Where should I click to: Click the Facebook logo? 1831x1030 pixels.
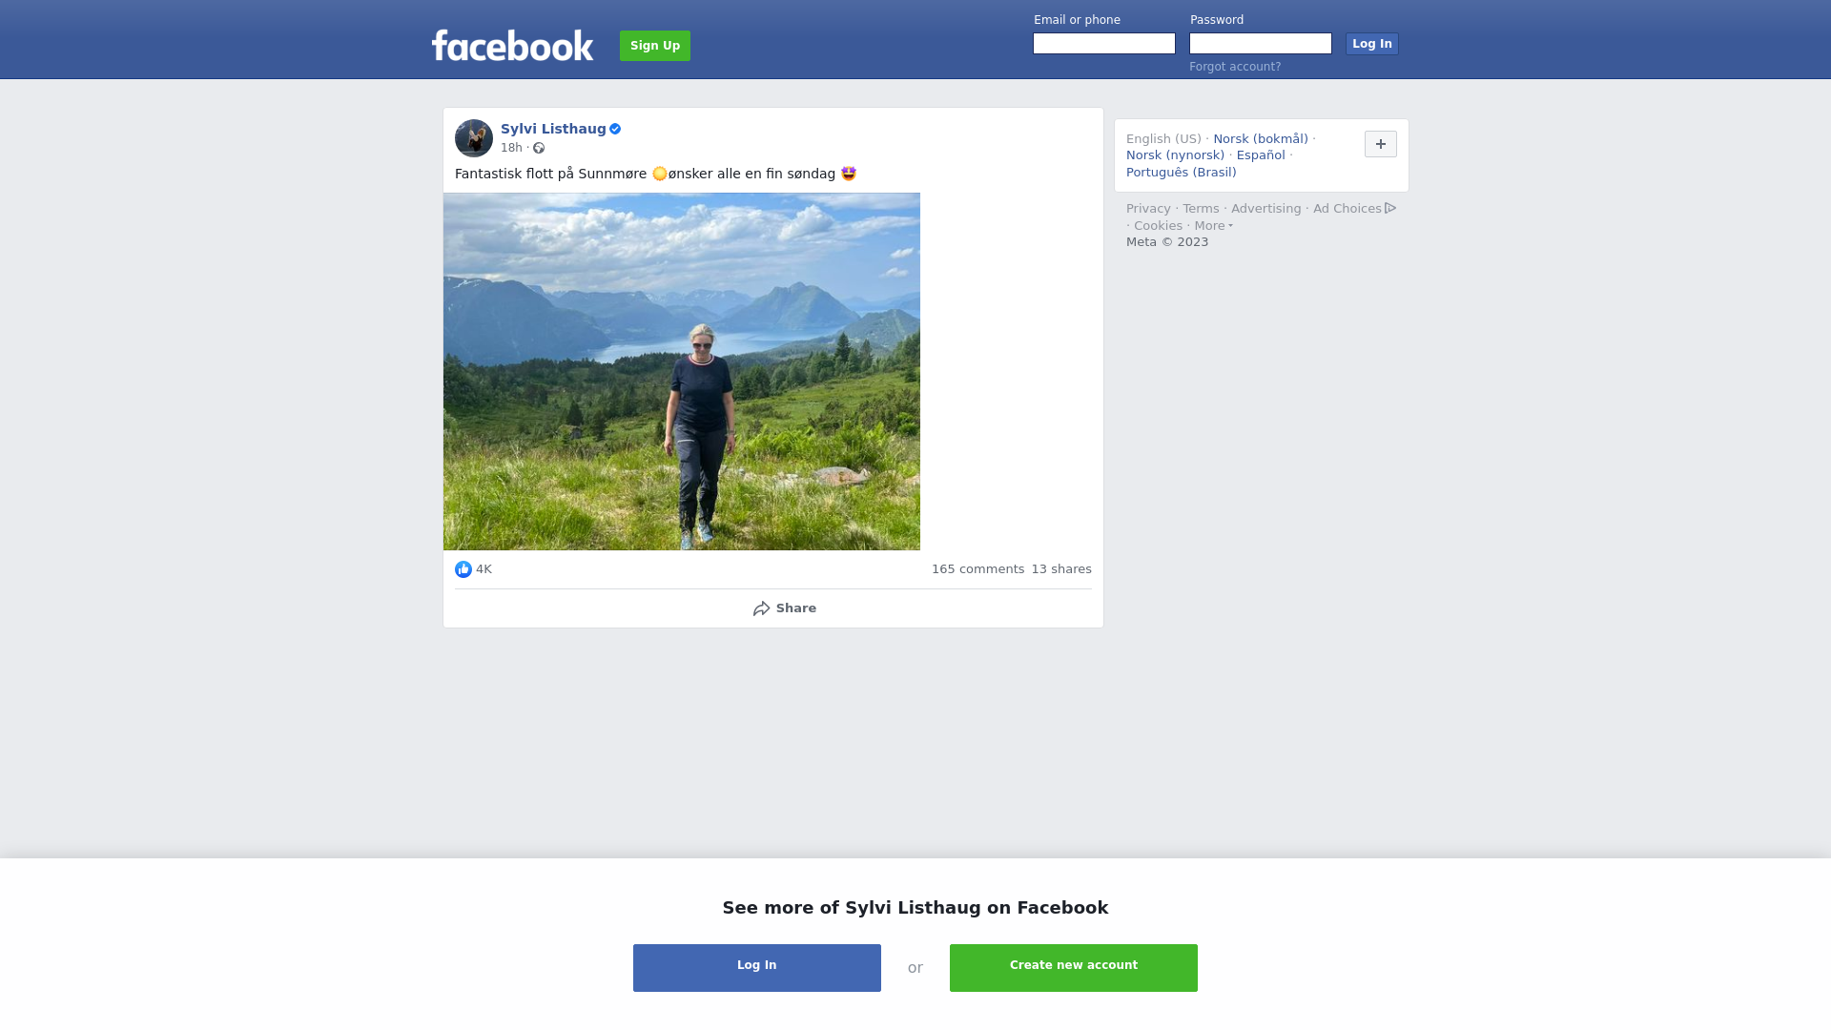(x=512, y=45)
